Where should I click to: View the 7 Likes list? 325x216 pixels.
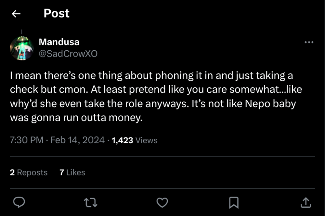72,172
